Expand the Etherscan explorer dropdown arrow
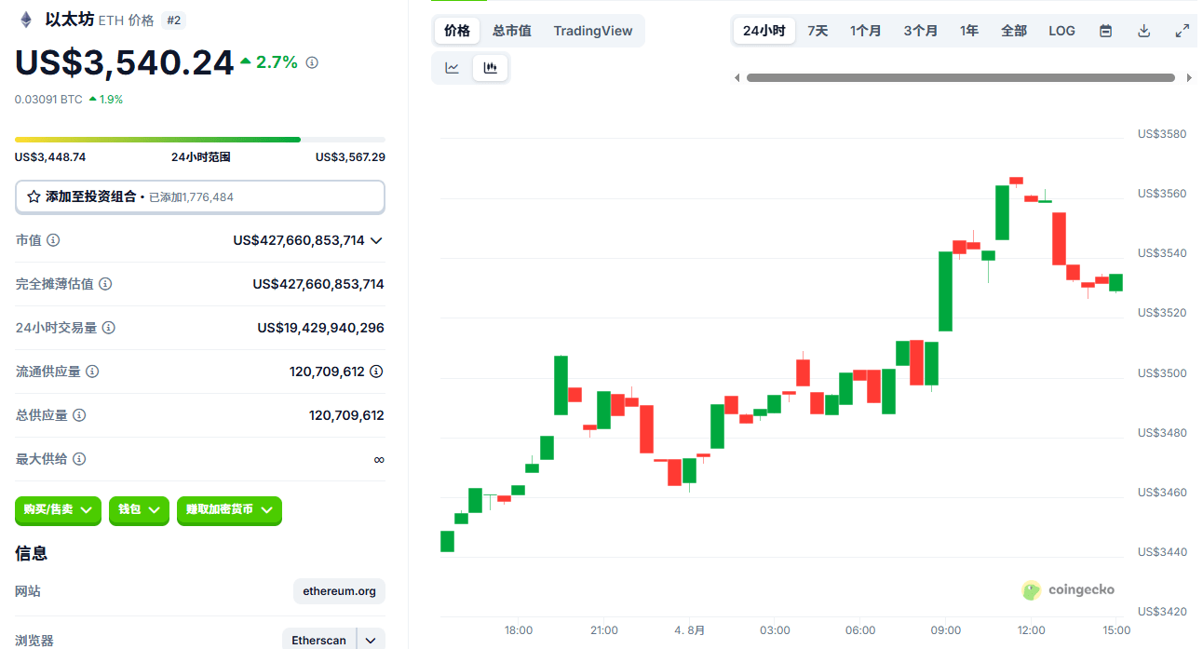The width and height of the screenshot is (1203, 649). tap(371, 641)
